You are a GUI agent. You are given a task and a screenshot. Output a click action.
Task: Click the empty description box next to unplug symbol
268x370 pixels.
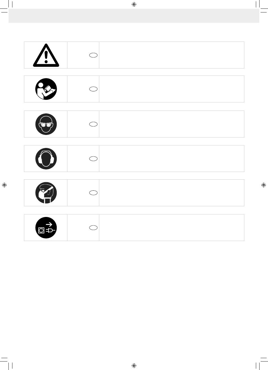pyautogui.click(x=172, y=227)
